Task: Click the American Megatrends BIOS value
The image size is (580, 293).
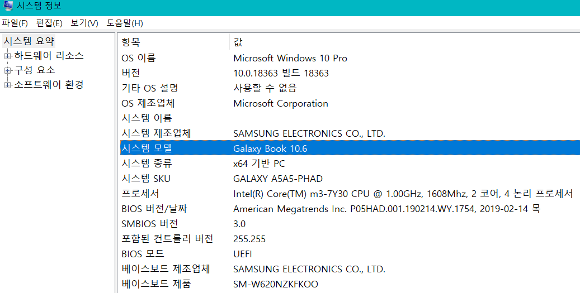Action: (x=387, y=209)
